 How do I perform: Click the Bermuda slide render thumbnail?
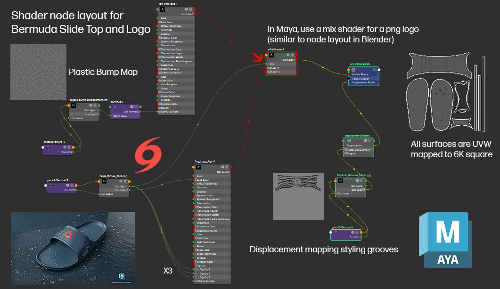point(73,247)
